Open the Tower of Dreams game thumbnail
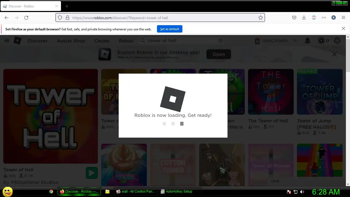 click(271, 165)
